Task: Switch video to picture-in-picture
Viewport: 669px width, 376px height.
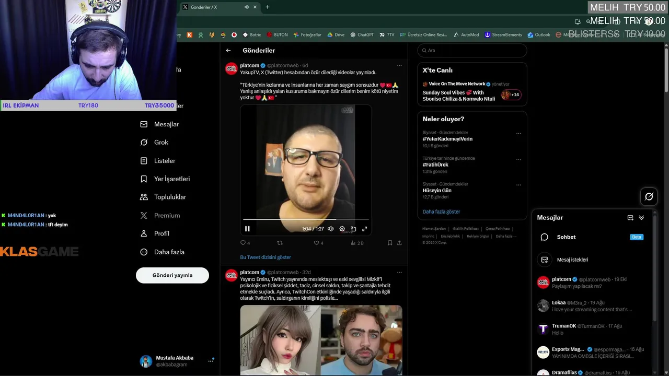Action: pos(353,229)
